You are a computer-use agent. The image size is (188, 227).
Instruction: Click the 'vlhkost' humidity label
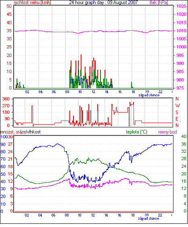click(34, 132)
